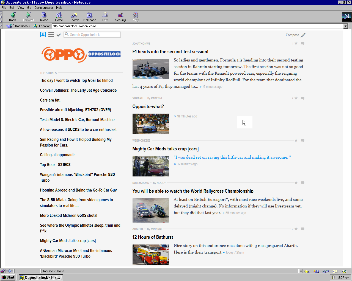Click the SUBARU tag label
Image resolution: width=352 pixels, height=281 pixels.
click(x=138, y=98)
